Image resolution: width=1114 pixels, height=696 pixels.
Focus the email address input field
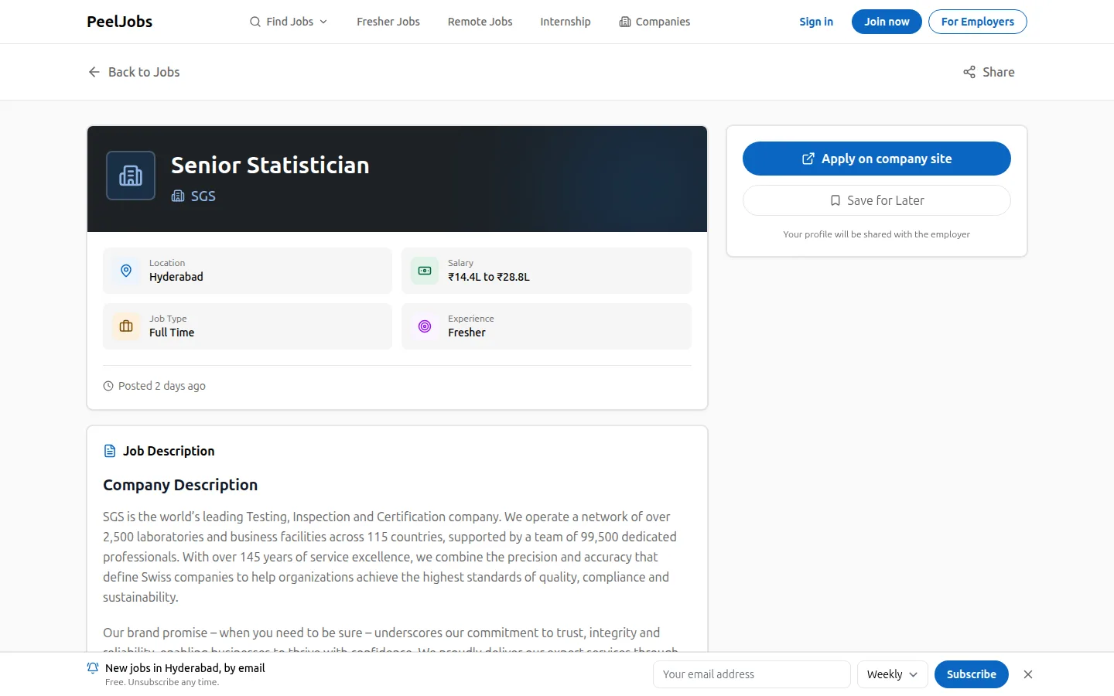click(x=752, y=674)
